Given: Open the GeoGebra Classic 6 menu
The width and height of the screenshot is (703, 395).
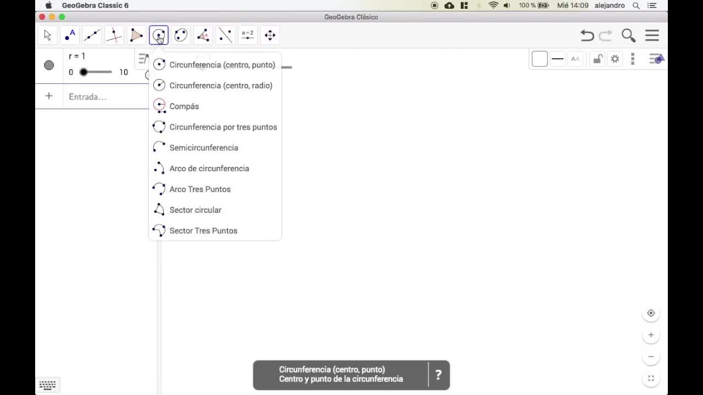Looking at the screenshot, I should [x=95, y=5].
